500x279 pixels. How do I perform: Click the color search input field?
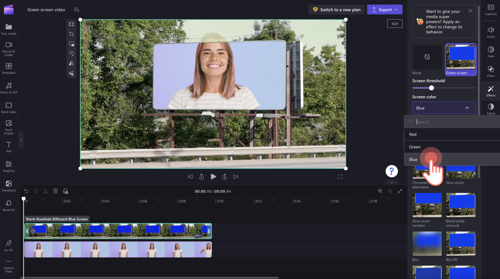454,122
